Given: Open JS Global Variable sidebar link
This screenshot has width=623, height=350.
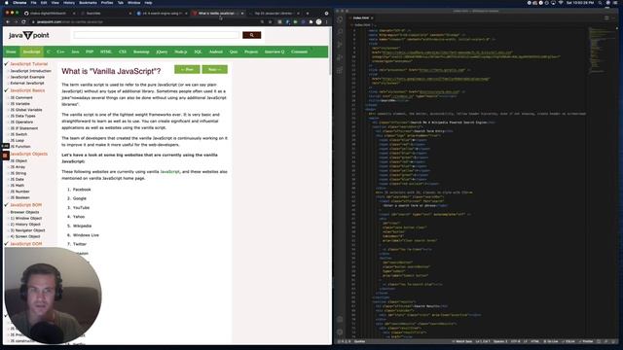Looking at the screenshot, I should 26,110.
